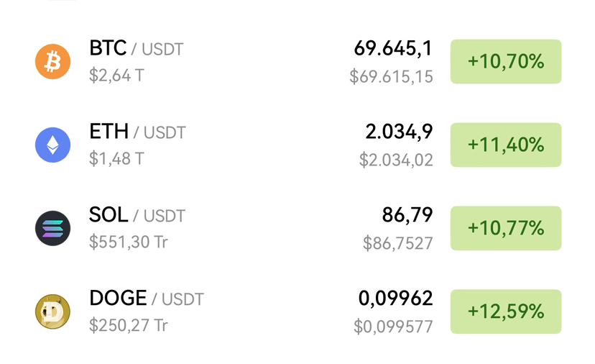Select DOGE price 0,09962
This screenshot has height=364, width=595.
pyautogui.click(x=396, y=299)
